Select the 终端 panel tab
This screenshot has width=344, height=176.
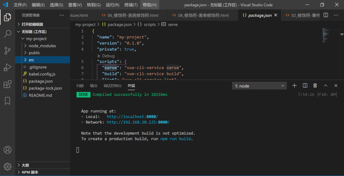point(131,86)
